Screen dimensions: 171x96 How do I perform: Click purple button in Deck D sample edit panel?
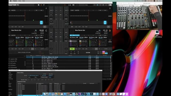point(104,52)
